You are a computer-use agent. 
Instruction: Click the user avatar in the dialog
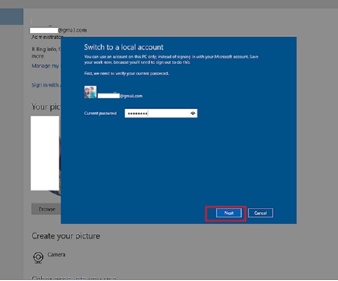tap(90, 92)
